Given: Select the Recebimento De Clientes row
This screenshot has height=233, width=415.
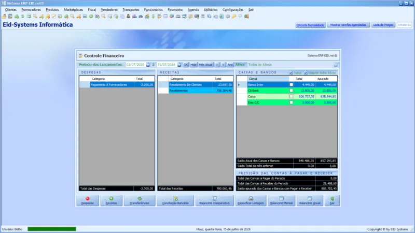Looking at the screenshot, I should (x=196, y=85).
